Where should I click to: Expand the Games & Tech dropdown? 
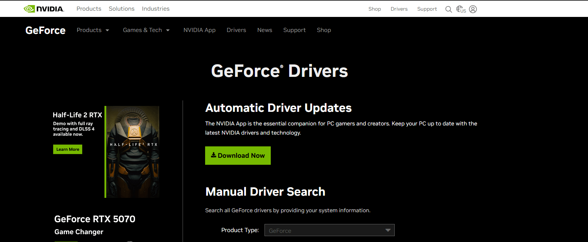(146, 30)
